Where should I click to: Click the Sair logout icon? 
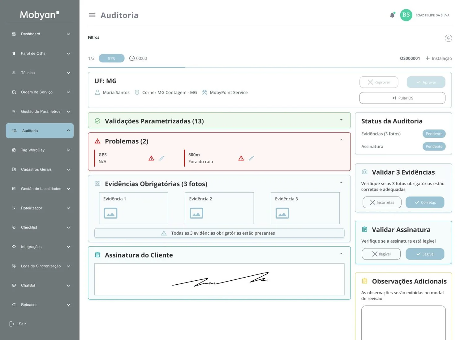(12, 324)
